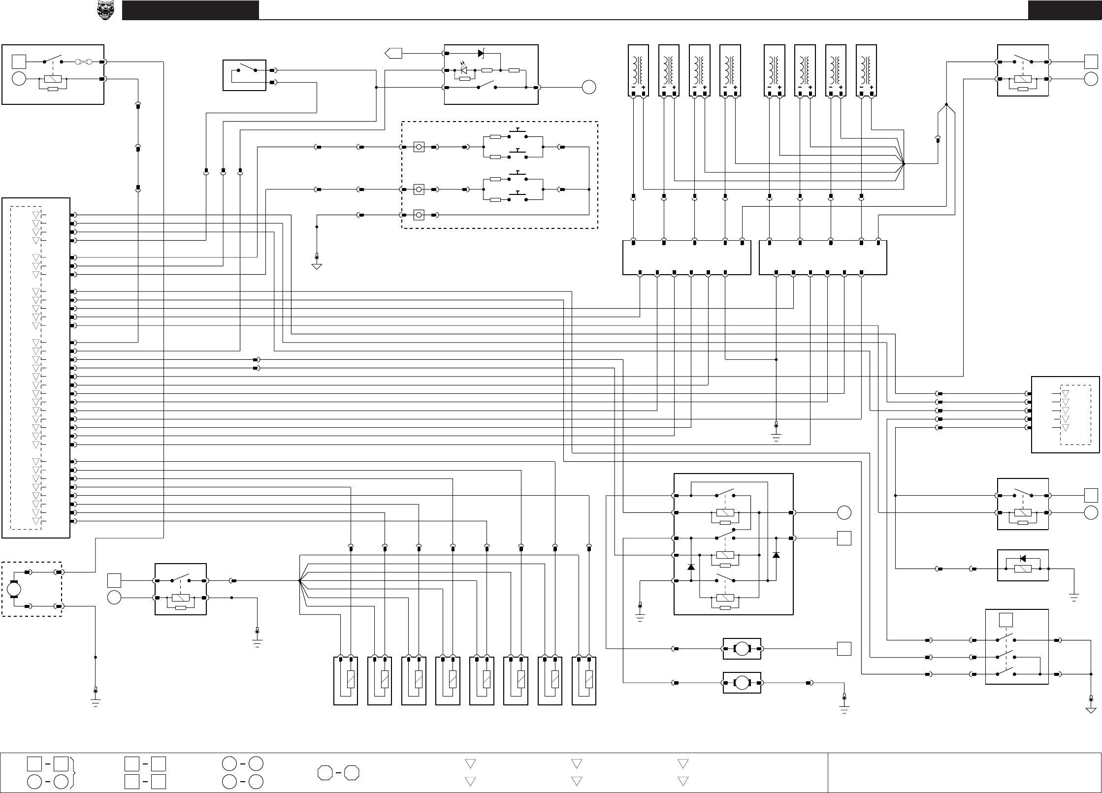1102x793 pixels.
Task: Select the LED symbol in top center module
Action: coord(463,70)
